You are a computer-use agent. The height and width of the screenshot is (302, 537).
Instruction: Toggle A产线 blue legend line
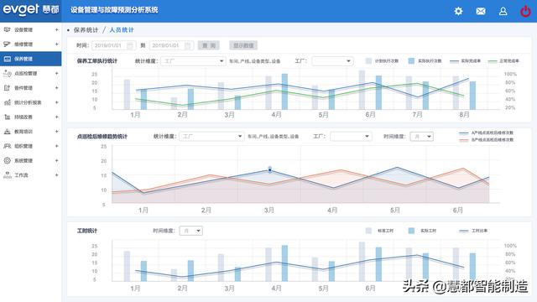tap(487, 133)
